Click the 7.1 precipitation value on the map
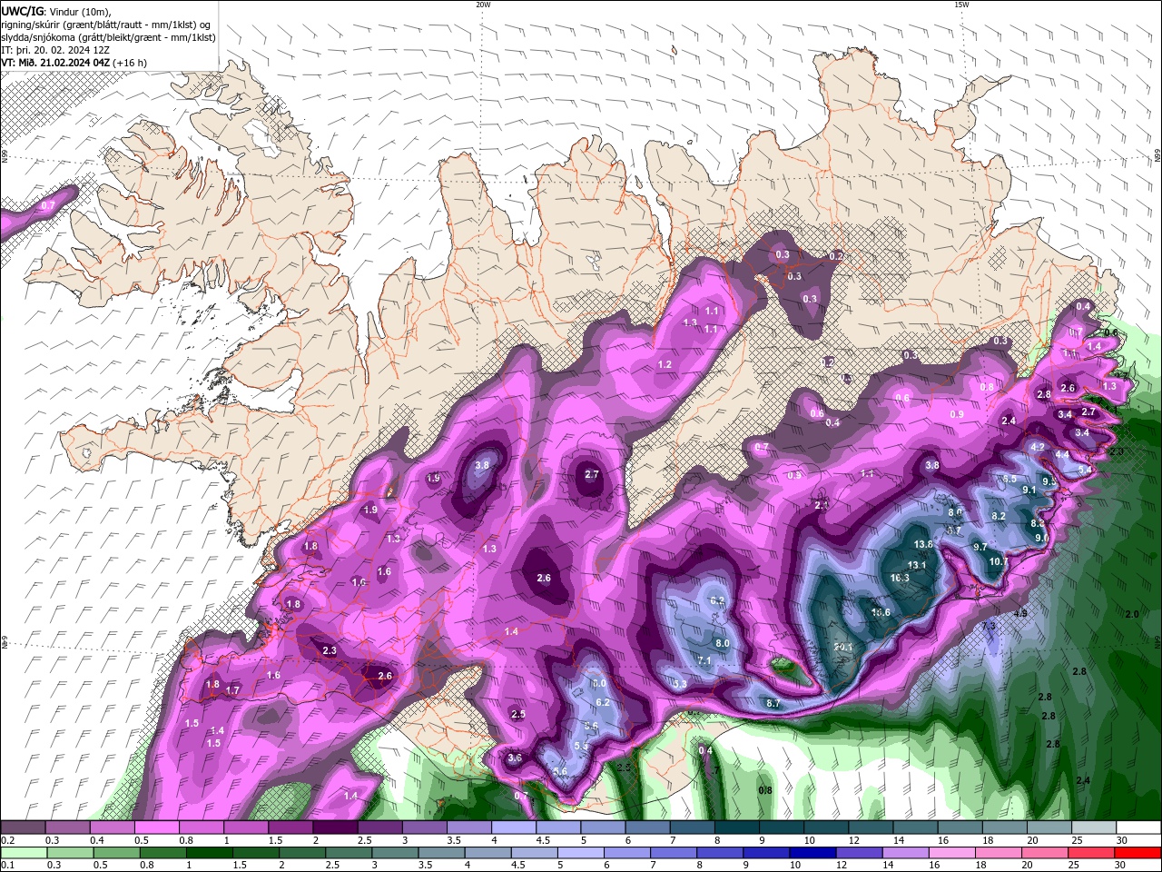Screen dimensions: 1162x872 point(704,661)
